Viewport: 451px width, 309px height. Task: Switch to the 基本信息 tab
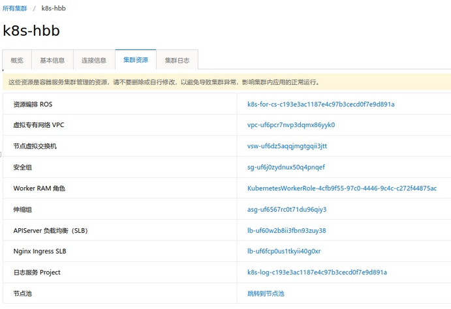[x=52, y=60]
